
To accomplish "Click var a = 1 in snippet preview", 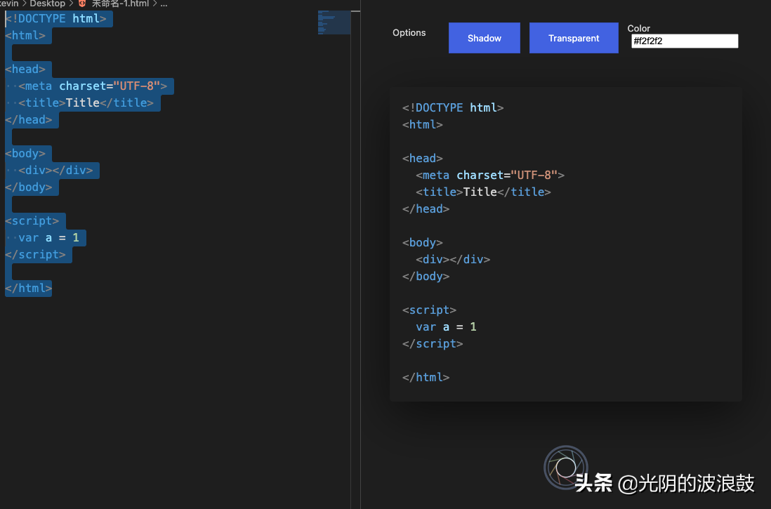I will click(446, 327).
